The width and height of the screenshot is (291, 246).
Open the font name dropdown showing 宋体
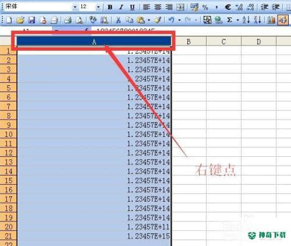click(75, 7)
